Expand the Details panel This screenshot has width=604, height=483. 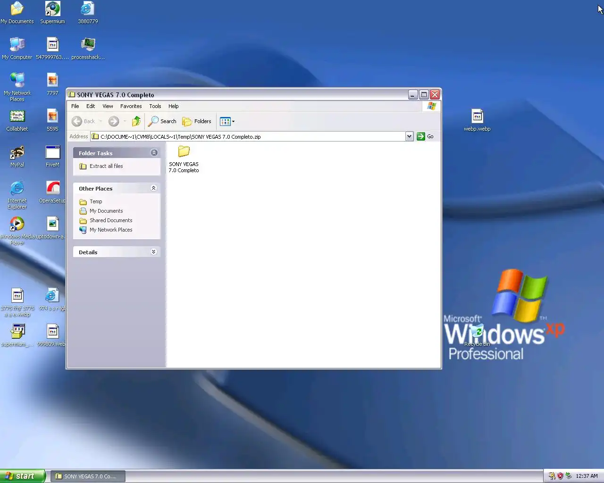[x=153, y=251]
